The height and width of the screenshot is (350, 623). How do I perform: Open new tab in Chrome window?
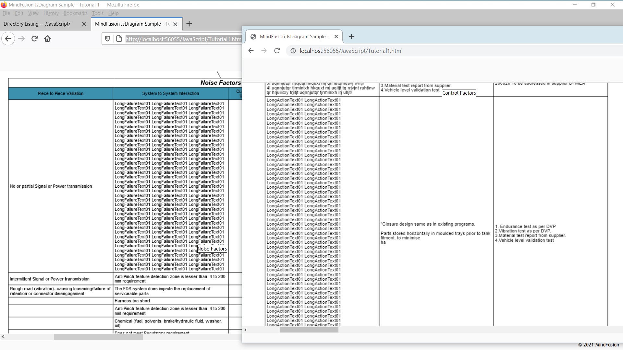351,37
